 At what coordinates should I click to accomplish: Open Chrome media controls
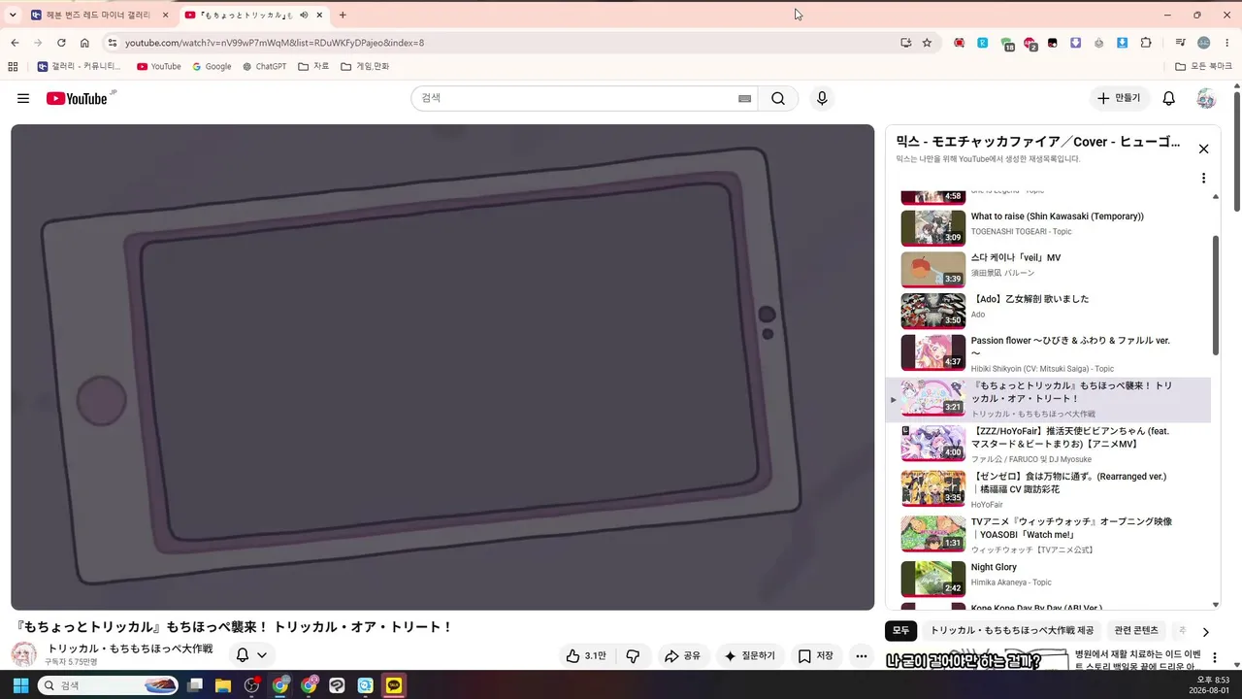1180,43
